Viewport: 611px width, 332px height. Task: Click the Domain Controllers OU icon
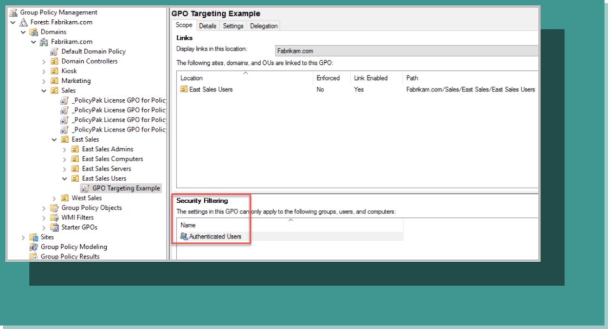(x=55, y=61)
